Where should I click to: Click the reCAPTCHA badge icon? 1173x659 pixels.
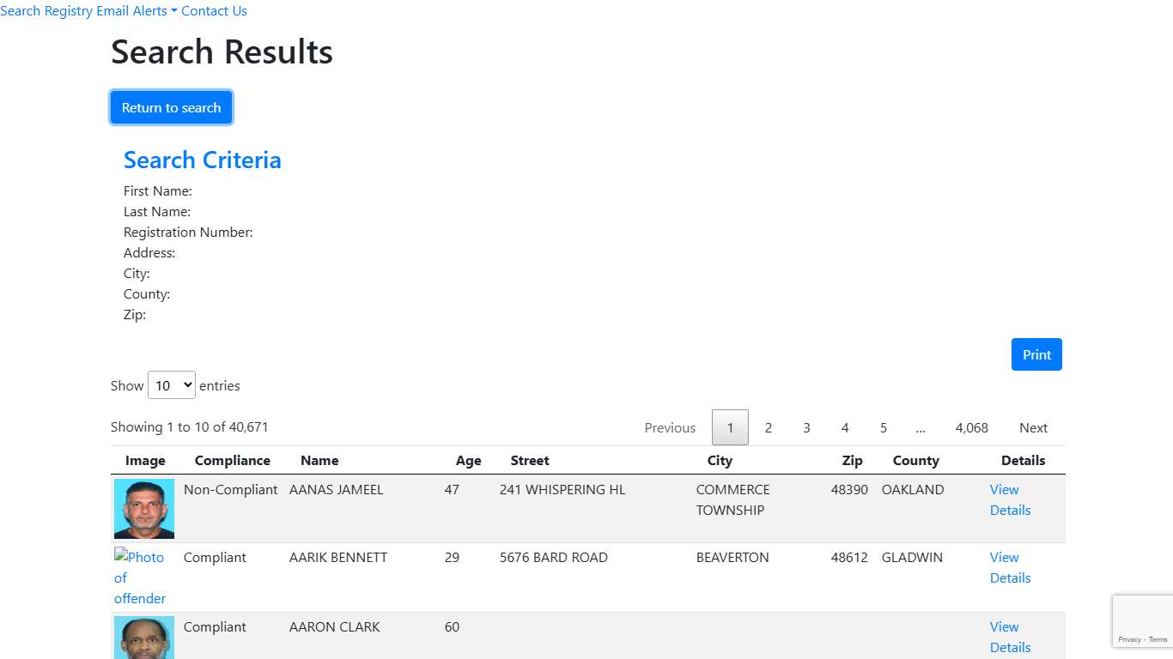point(1142,614)
